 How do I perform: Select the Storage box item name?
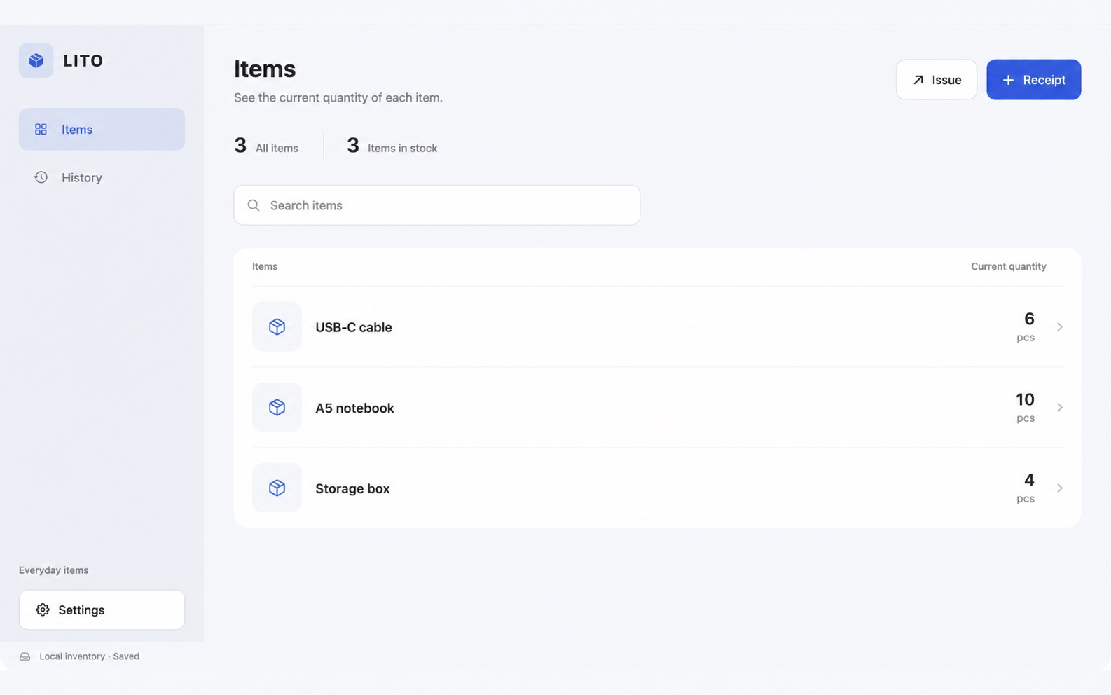[x=352, y=488]
